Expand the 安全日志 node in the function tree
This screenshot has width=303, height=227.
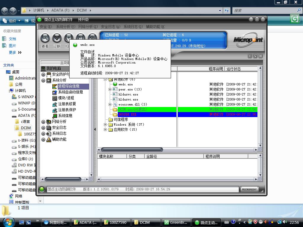(x=43, y=128)
